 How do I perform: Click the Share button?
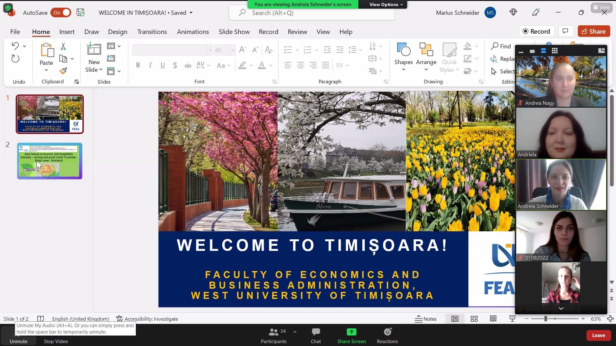[x=594, y=31]
